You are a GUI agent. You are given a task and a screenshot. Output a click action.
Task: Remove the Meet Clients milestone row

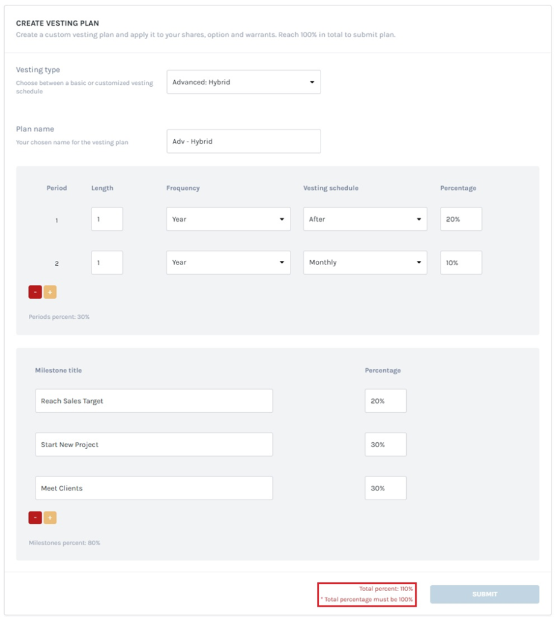pyautogui.click(x=34, y=518)
